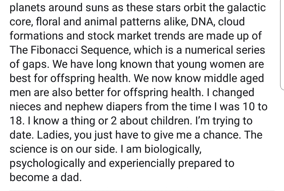Click the word "Sequence" after Fibonacci

(x=105, y=50)
